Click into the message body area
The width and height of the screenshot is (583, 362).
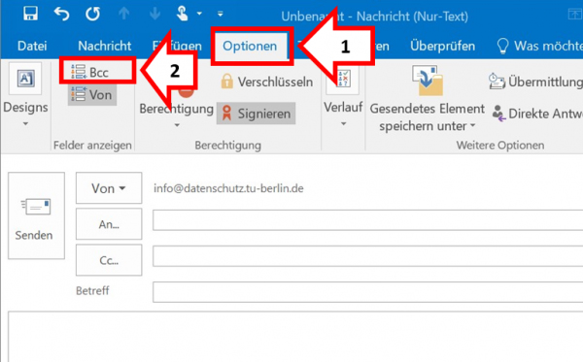click(295, 337)
